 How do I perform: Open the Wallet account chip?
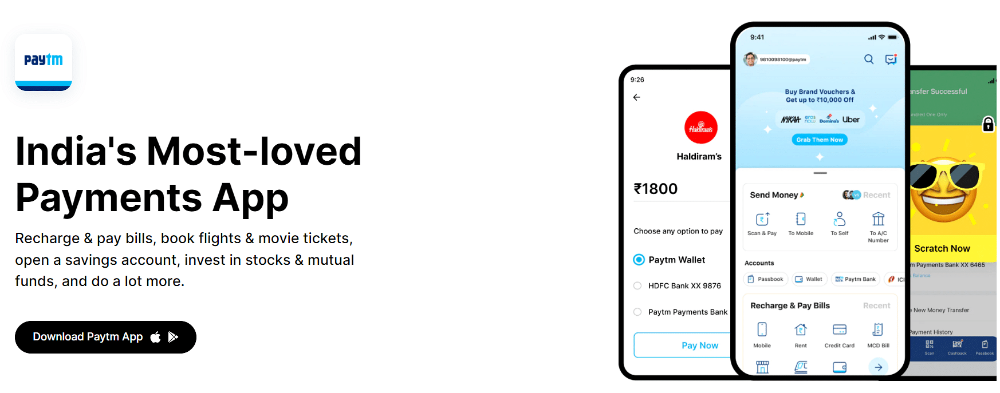click(x=809, y=279)
